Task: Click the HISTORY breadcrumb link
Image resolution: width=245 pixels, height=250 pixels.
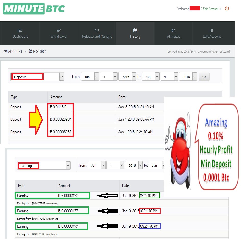Action: click(x=39, y=52)
